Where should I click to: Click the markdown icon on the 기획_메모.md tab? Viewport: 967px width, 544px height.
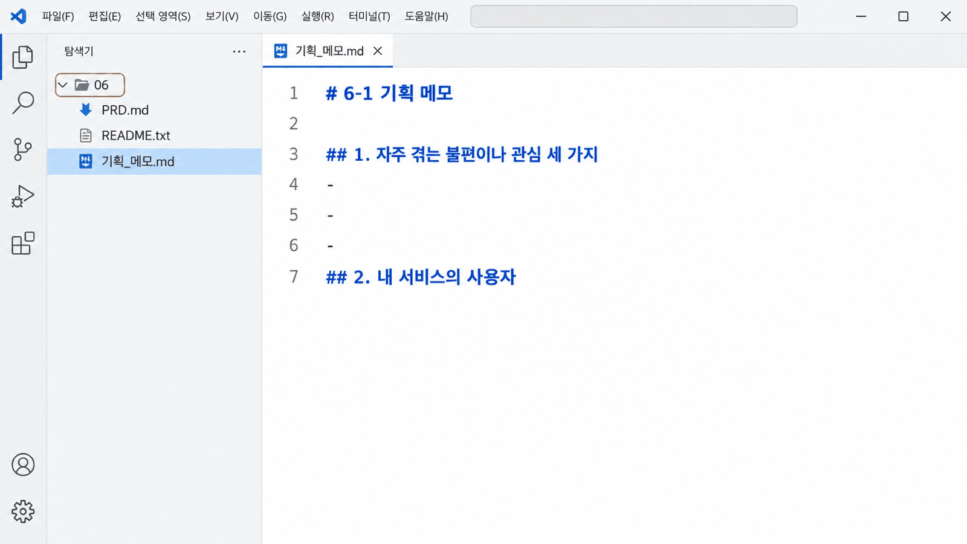280,51
